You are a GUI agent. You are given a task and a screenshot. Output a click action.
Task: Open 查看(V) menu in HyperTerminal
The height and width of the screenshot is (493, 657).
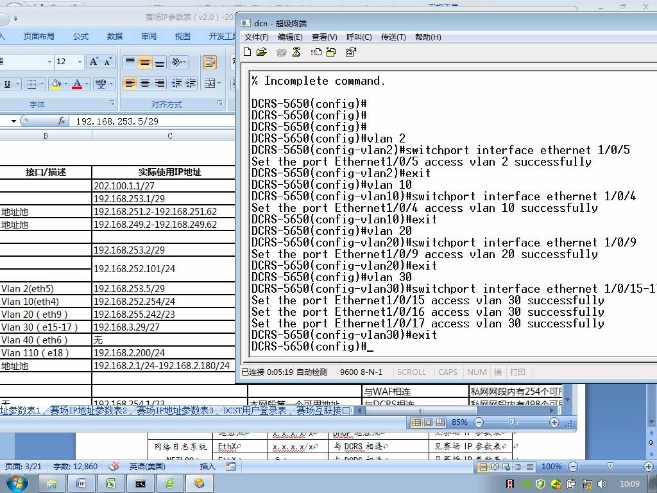coord(324,37)
